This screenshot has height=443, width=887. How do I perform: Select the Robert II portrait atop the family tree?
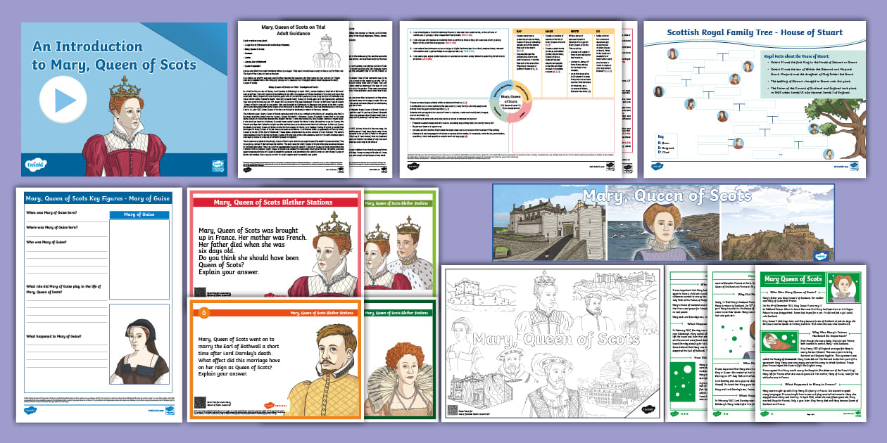point(672,53)
